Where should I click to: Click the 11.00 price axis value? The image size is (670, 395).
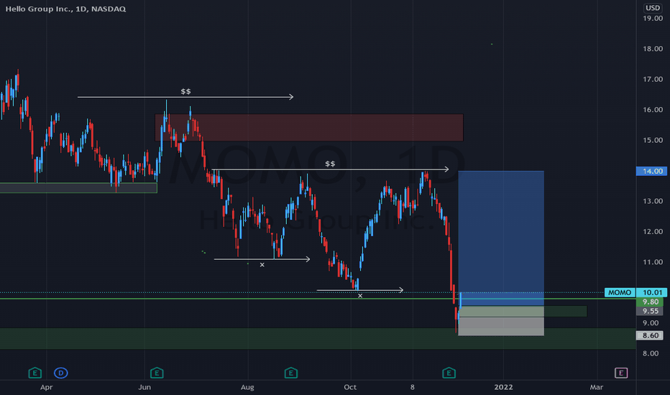[653, 261]
